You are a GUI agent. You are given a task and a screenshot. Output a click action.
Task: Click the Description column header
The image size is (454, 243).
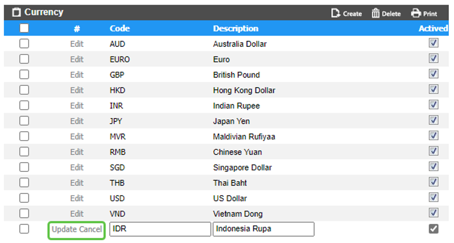point(235,28)
